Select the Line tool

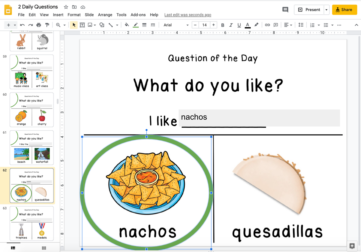[111, 25]
